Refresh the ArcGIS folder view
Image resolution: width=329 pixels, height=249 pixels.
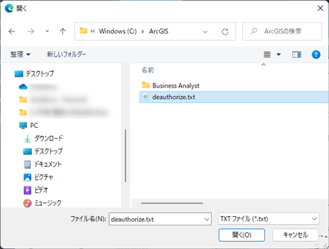point(225,32)
